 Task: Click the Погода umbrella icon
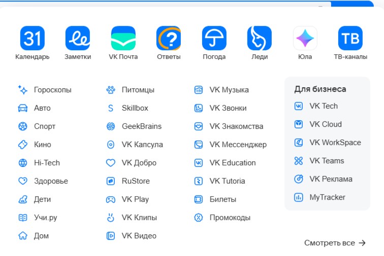coord(214,38)
